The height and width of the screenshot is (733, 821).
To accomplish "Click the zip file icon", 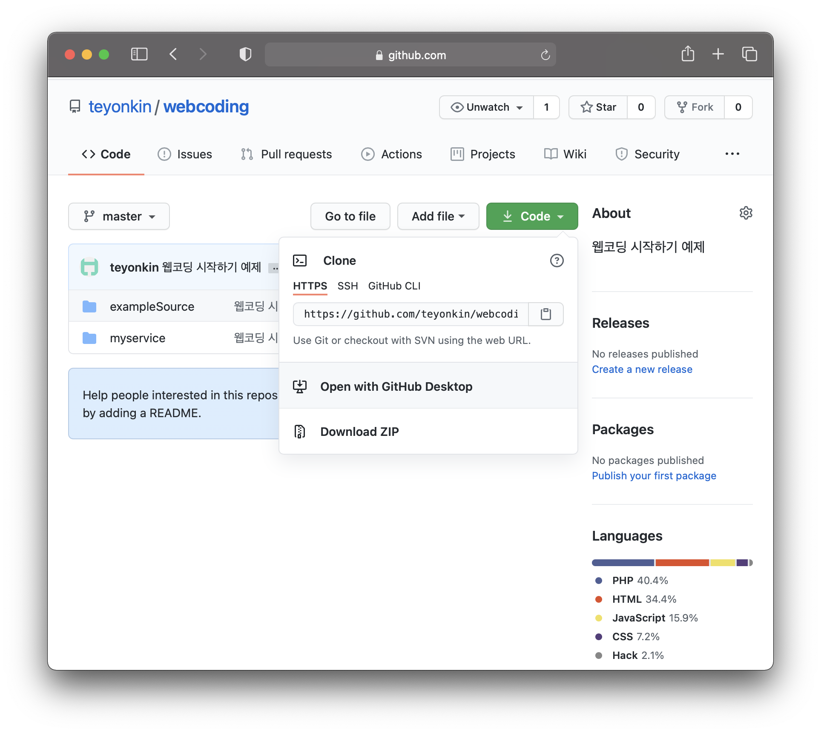I will pyautogui.click(x=300, y=432).
